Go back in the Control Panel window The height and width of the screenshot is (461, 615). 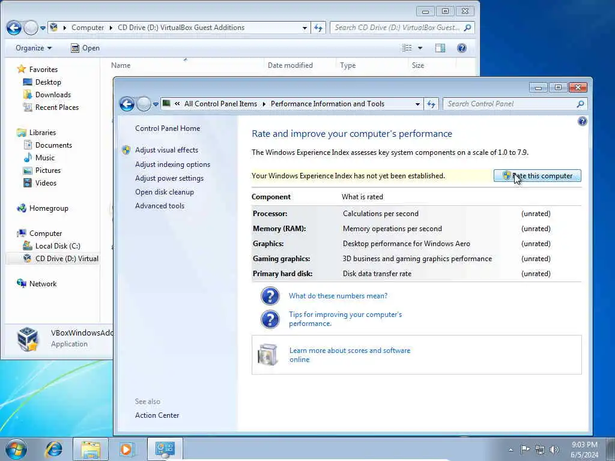point(127,104)
